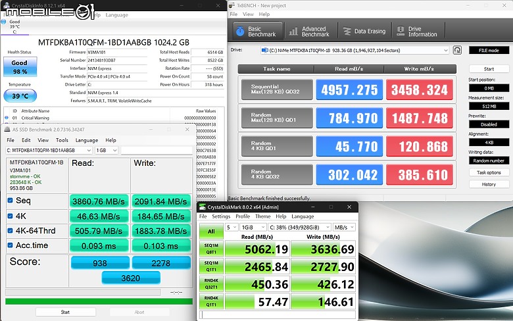This screenshot has width=513, height=321.
Task: Click the Prewrite Disabled field
Action: point(489,125)
